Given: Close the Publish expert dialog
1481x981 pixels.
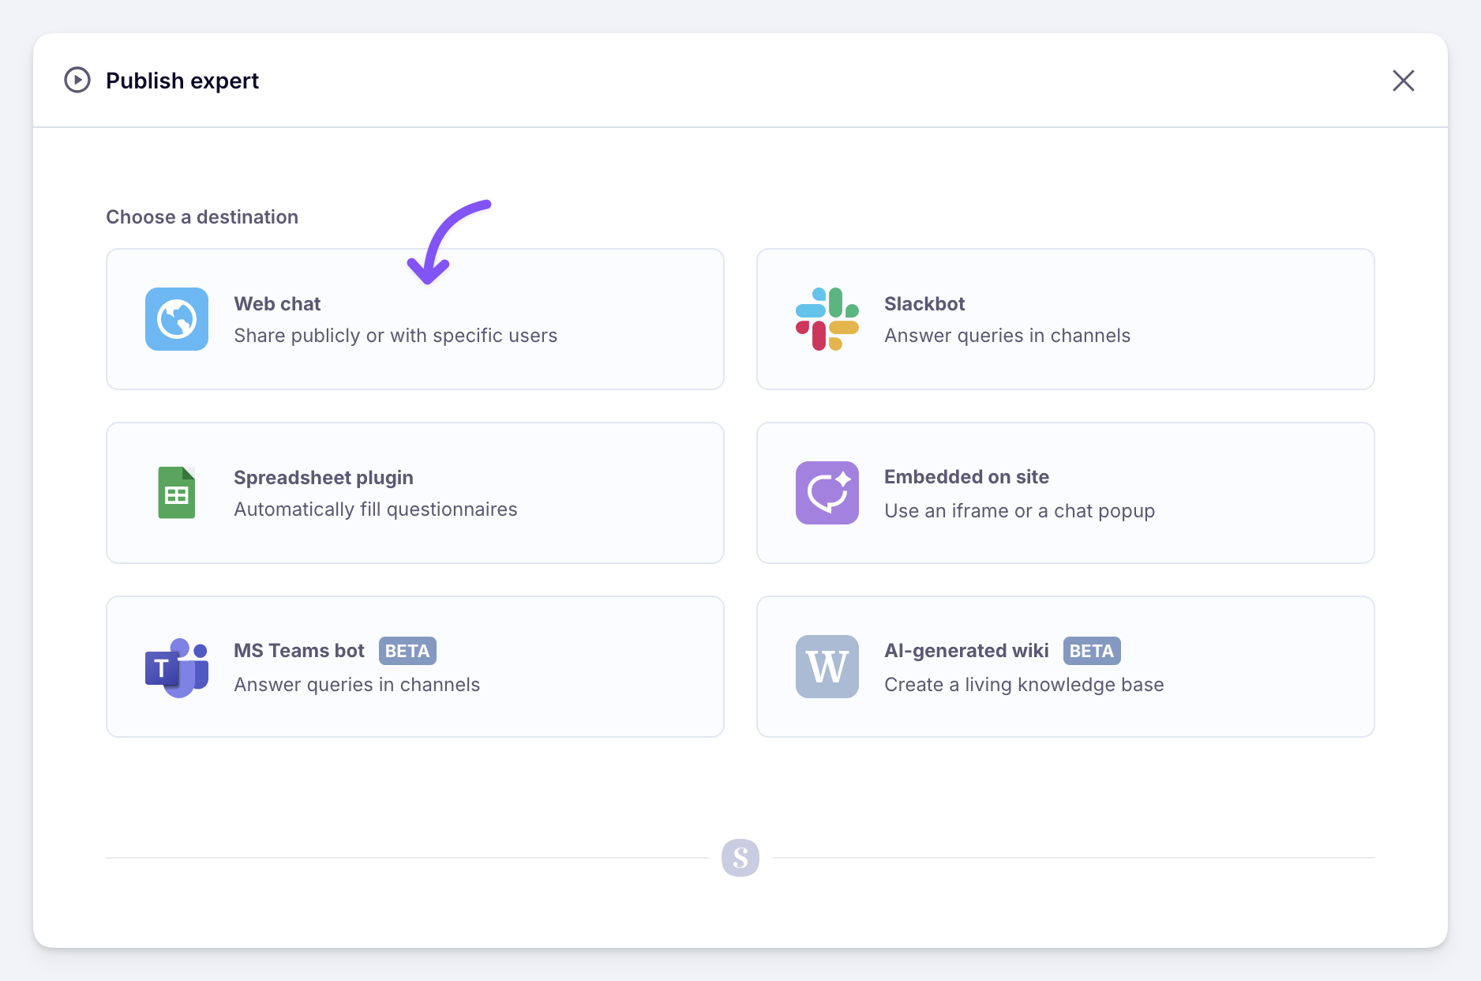Looking at the screenshot, I should pyautogui.click(x=1403, y=81).
